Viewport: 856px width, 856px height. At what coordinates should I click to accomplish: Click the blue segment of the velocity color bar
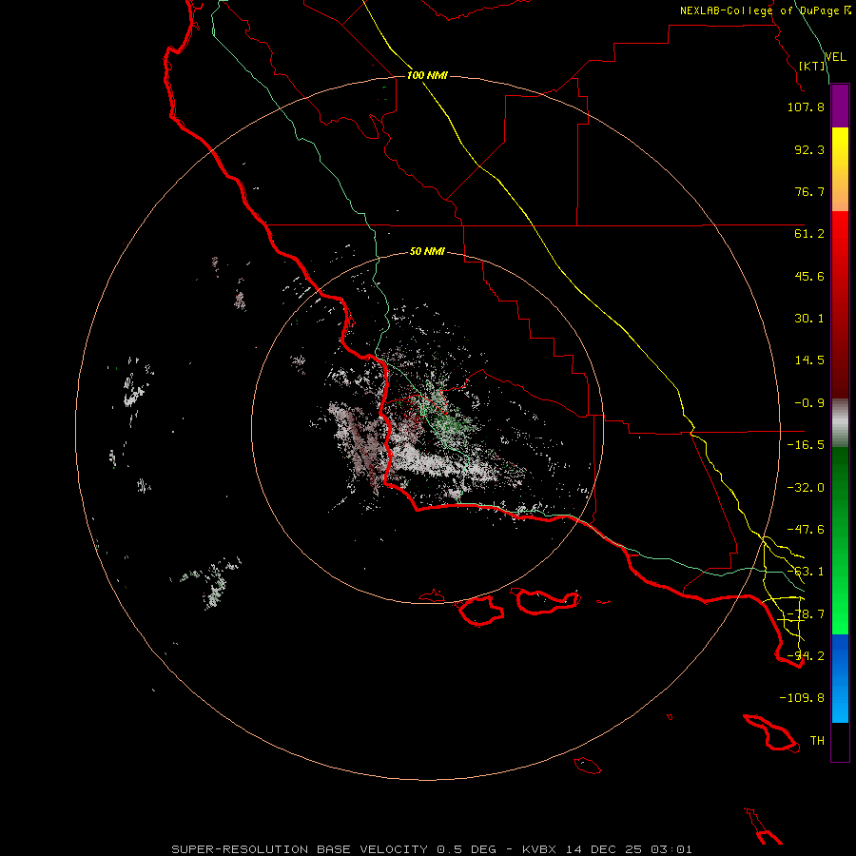click(840, 678)
